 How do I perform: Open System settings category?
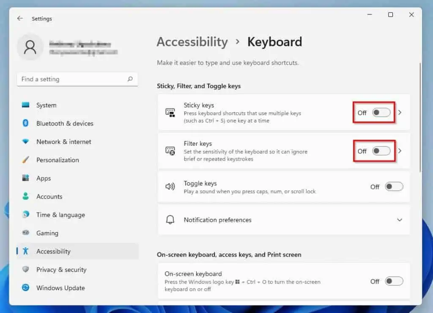click(x=78, y=105)
